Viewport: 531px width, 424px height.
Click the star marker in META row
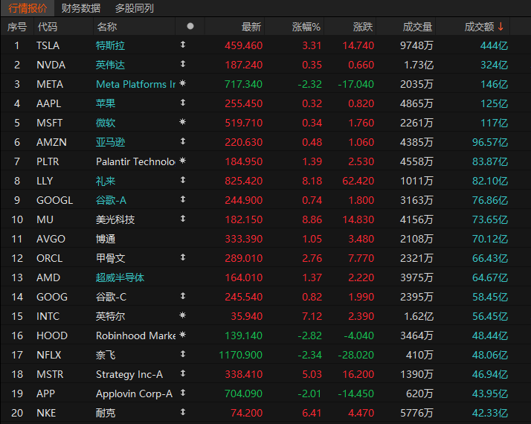[183, 83]
